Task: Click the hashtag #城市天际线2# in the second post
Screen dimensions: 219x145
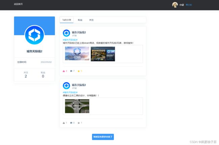Action: (70, 92)
